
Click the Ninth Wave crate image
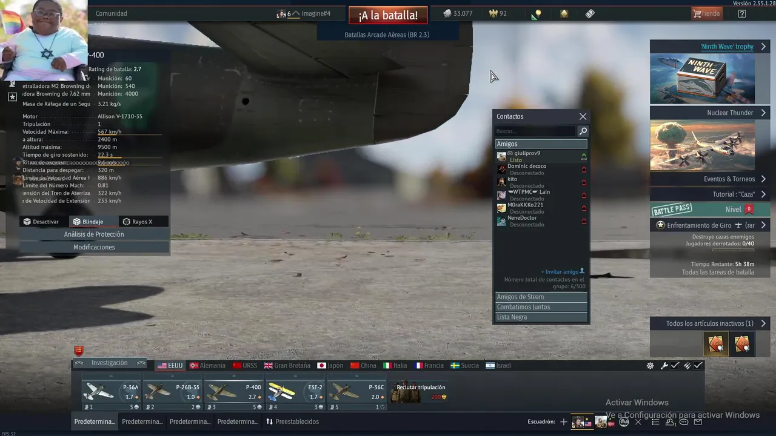click(703, 79)
